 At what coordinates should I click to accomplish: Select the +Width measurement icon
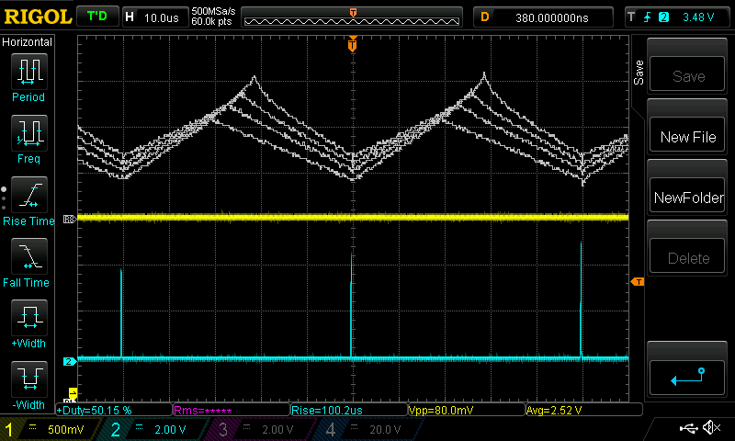coord(28,323)
